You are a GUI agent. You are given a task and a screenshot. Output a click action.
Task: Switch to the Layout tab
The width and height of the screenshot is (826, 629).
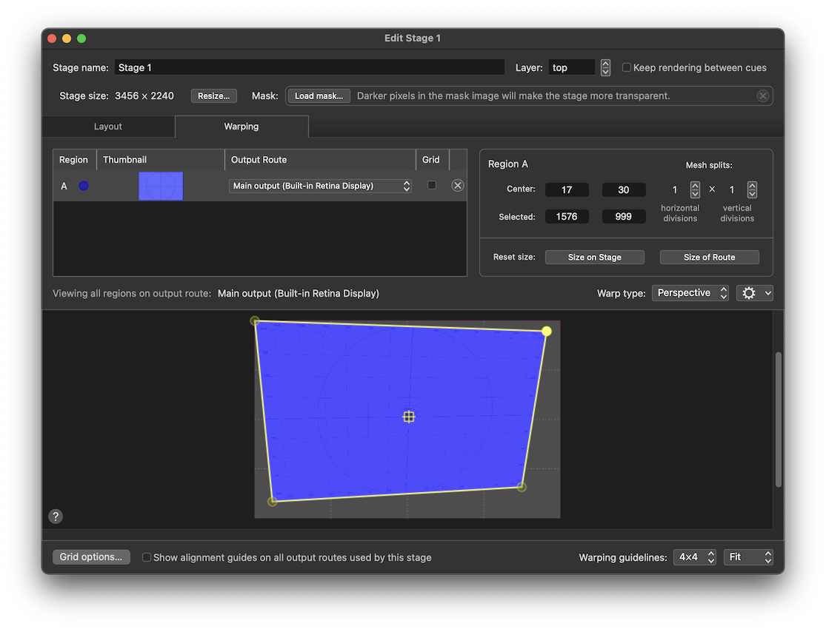tap(108, 127)
